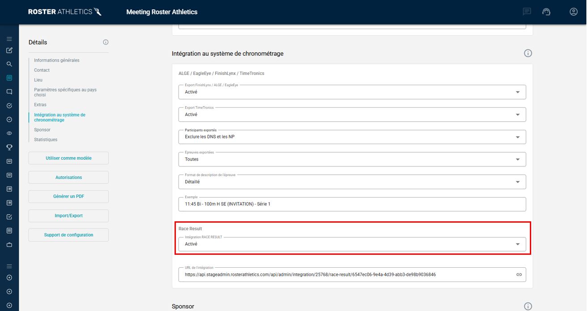Open the messages chat icon in header
Image resolution: width=588 pixels, height=311 pixels.
tap(527, 12)
